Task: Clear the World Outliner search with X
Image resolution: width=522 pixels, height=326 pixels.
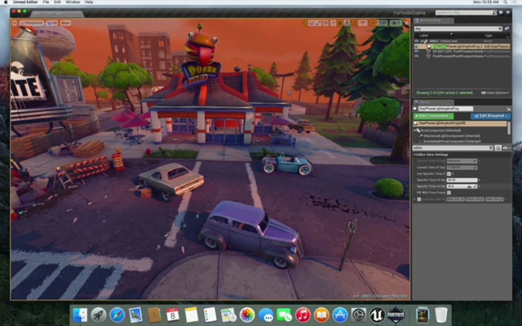Action: 500,29
